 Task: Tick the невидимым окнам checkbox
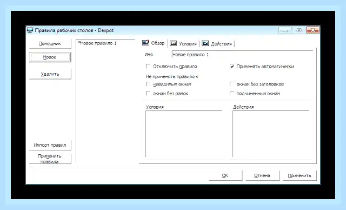point(148,84)
